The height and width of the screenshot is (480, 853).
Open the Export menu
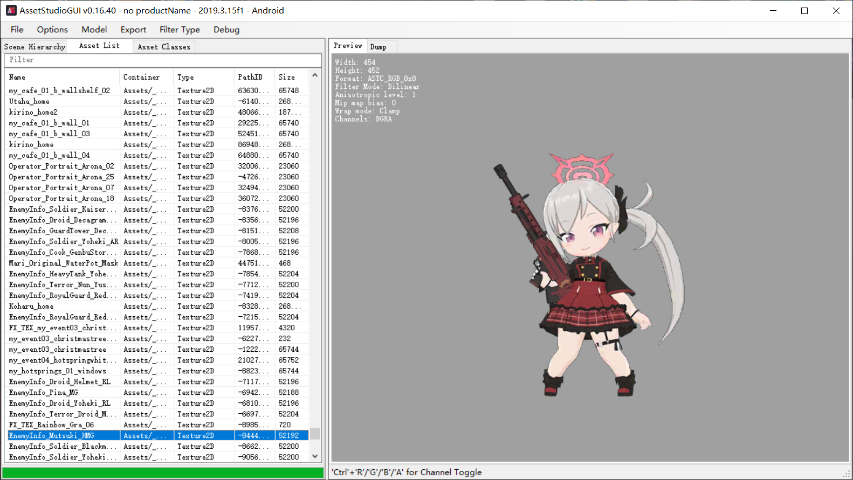133,30
